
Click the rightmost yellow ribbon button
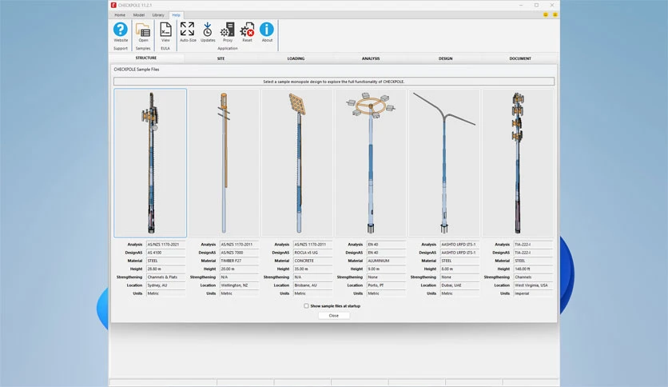[555, 15]
